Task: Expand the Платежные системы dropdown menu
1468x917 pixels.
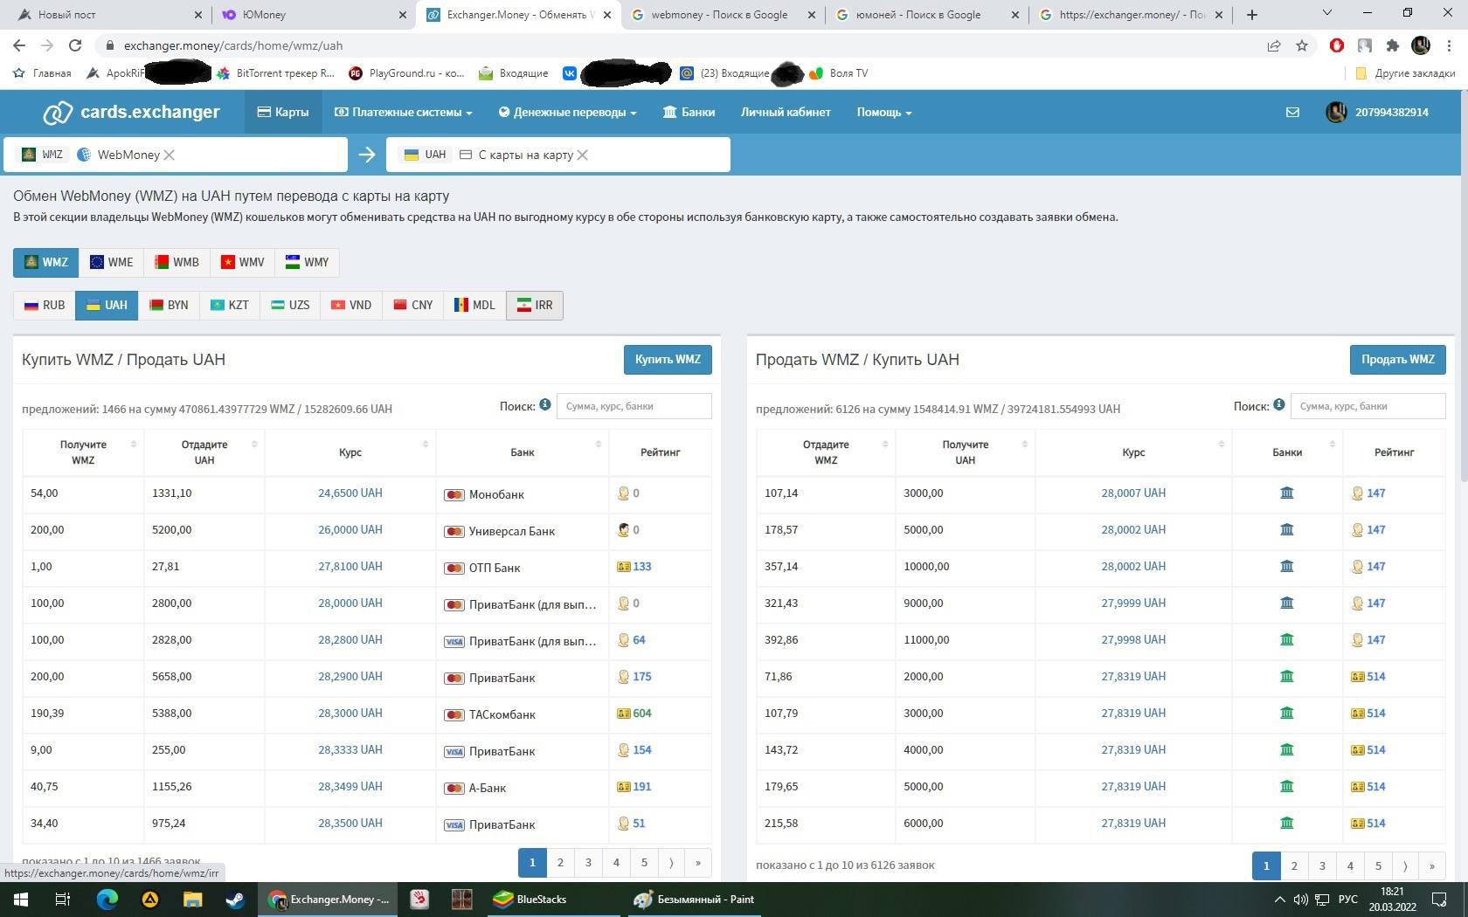Action: coord(404,112)
